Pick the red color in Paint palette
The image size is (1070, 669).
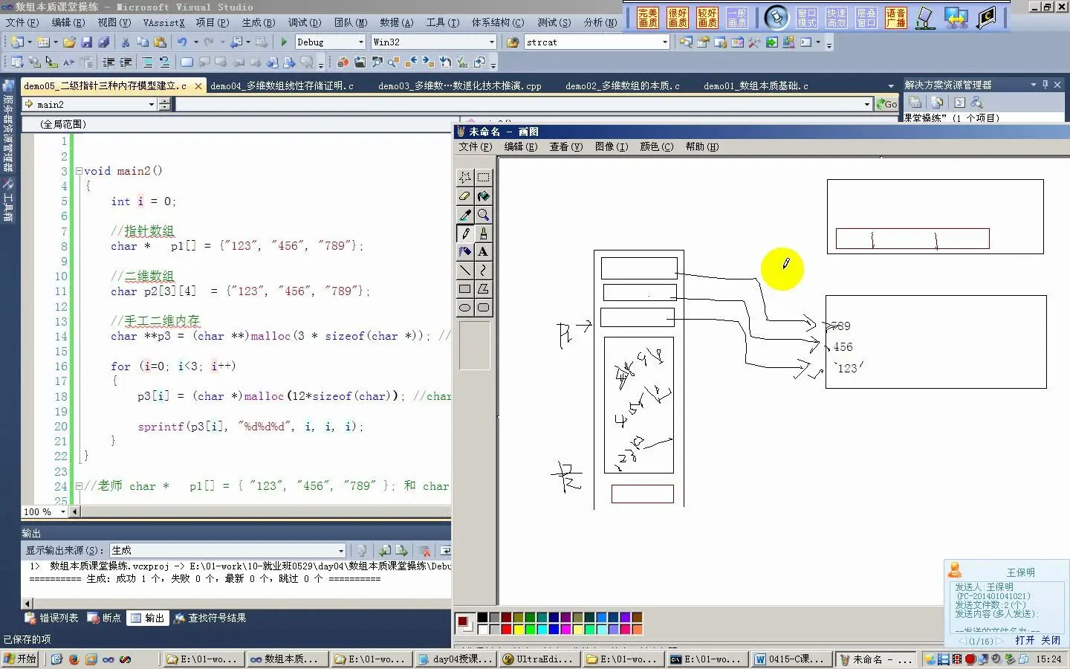click(507, 629)
